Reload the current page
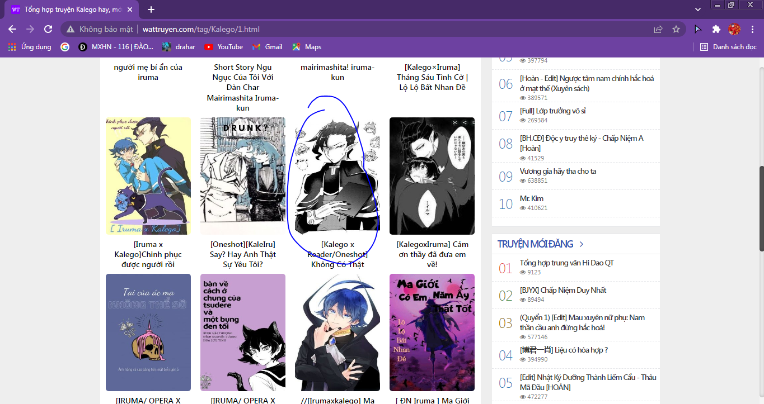Viewport: 764px width, 404px height. point(48,29)
